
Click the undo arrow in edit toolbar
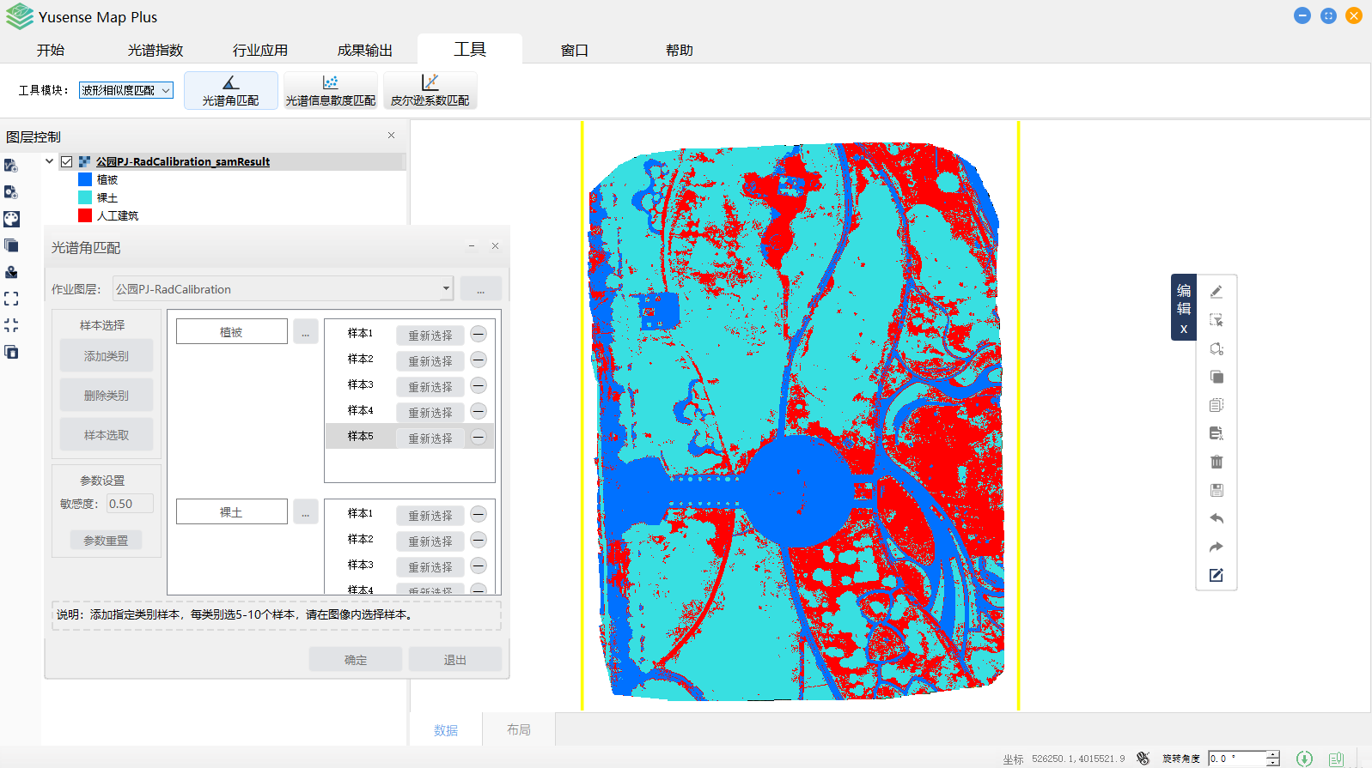click(x=1216, y=518)
